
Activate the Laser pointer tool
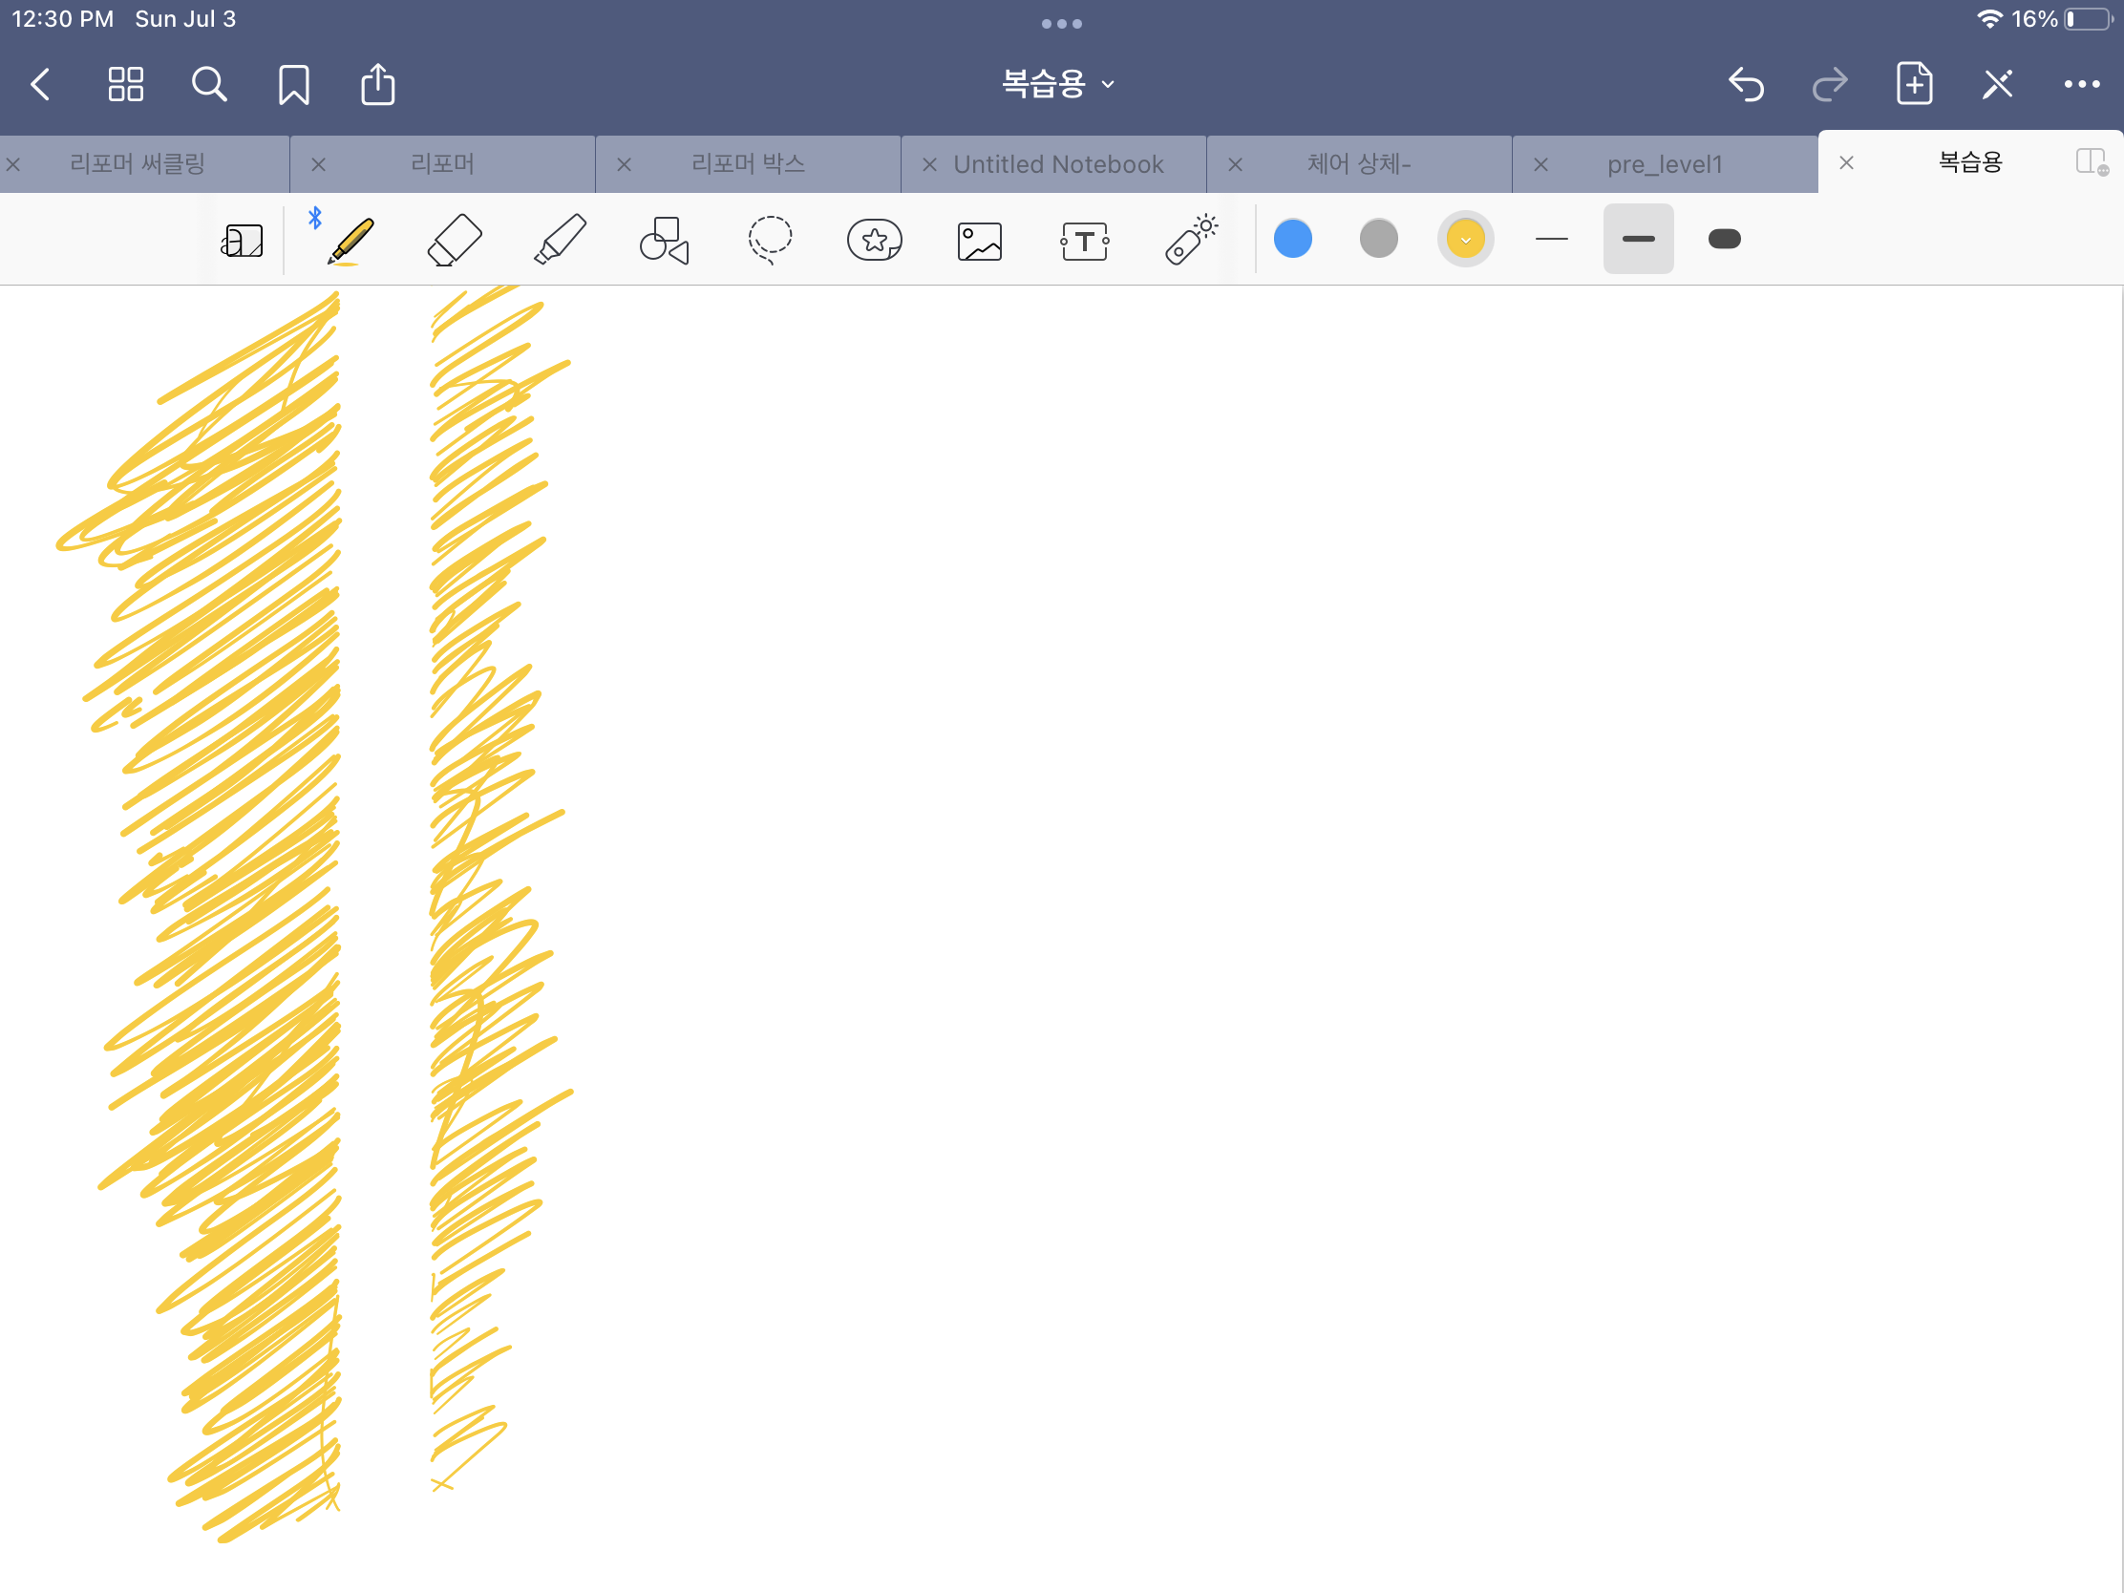(x=1190, y=240)
